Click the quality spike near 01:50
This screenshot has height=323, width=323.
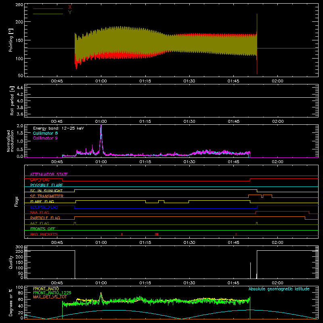250,270
